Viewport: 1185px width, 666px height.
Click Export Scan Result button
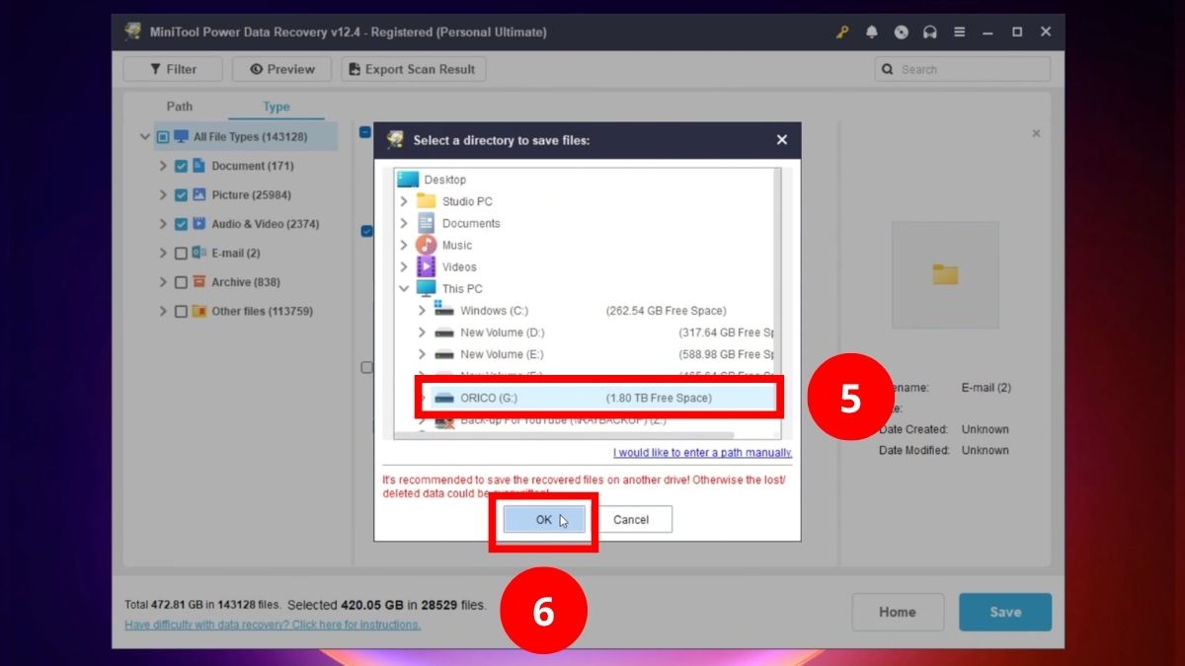[414, 69]
